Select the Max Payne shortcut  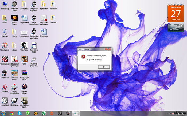[x=24, y=46]
